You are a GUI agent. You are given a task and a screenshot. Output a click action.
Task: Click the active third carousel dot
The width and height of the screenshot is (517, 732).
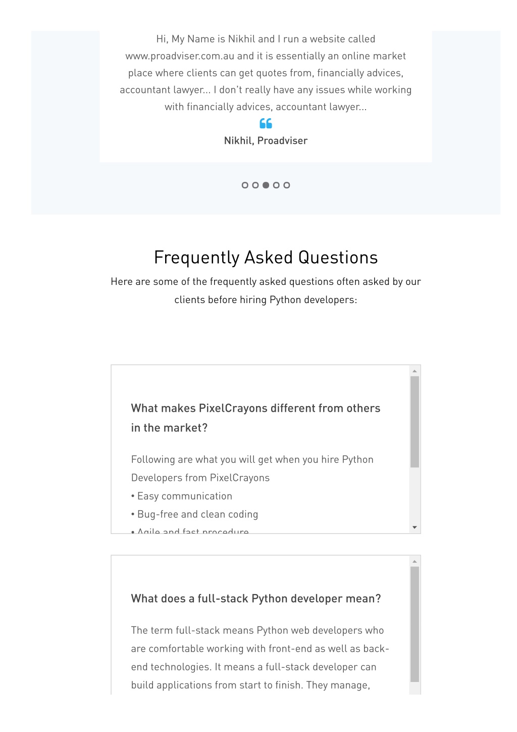[x=266, y=185]
